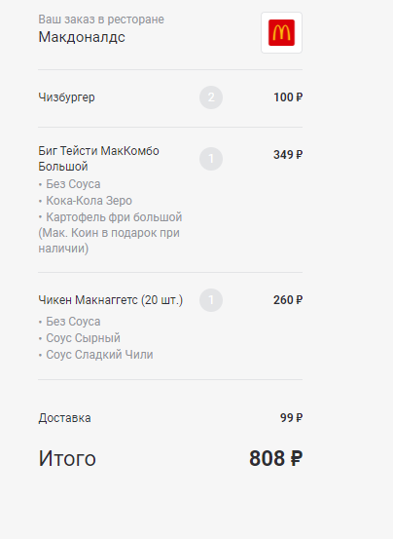Click the 99 ₽ delivery fee

click(291, 418)
